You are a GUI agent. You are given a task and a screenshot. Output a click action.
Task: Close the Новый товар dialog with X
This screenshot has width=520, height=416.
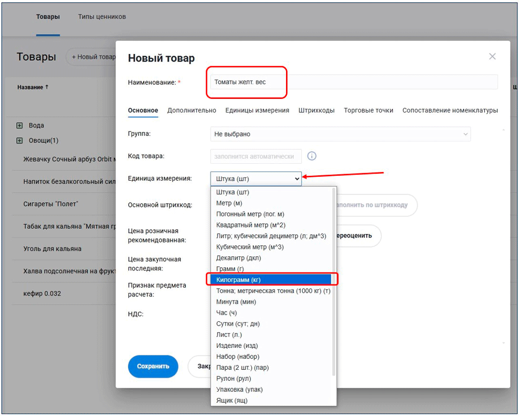[x=492, y=57]
